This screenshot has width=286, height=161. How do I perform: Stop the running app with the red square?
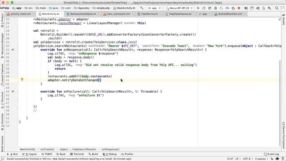[239, 8]
